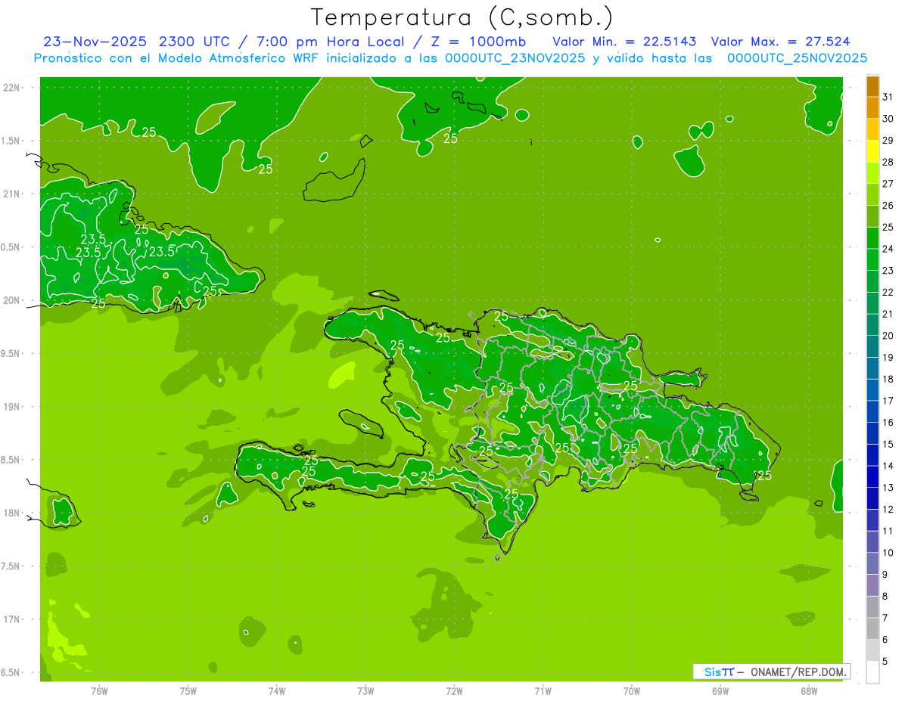Viewport: 908px width, 701px height.
Task: Click the 9.5N latitude axis label
Action: 11,353
